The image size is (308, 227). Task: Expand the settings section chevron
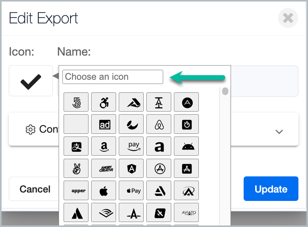(279, 132)
